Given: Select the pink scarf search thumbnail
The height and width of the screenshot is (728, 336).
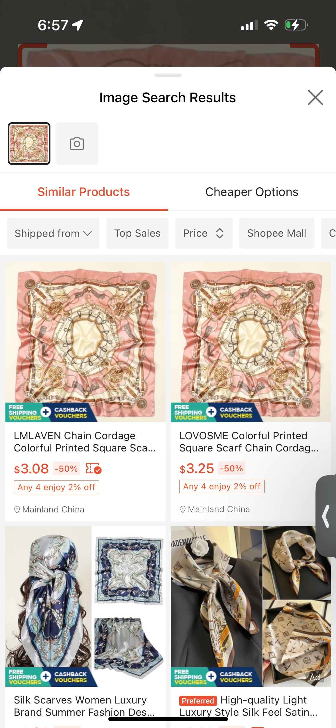Looking at the screenshot, I should click(29, 144).
